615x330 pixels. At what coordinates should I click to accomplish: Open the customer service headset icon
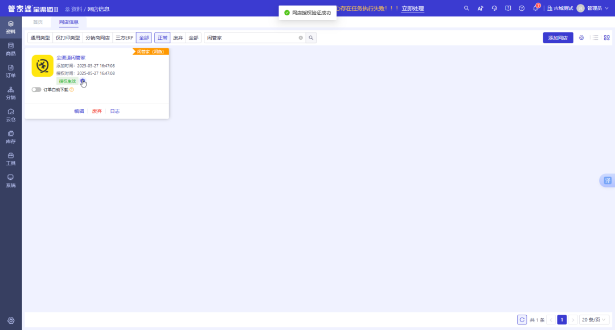tap(494, 8)
